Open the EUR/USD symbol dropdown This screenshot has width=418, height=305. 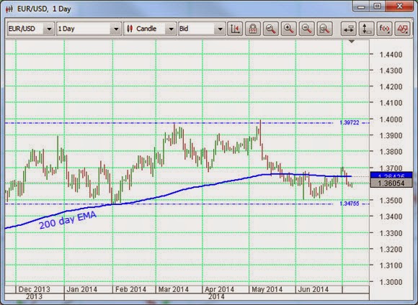click(x=31, y=29)
